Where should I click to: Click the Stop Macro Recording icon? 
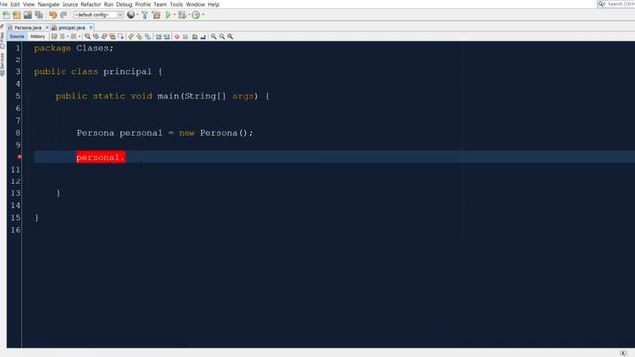(186, 36)
